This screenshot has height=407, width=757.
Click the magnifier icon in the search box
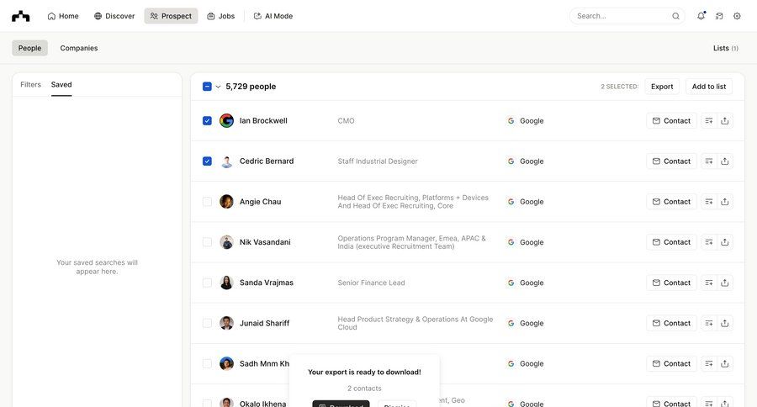click(676, 16)
